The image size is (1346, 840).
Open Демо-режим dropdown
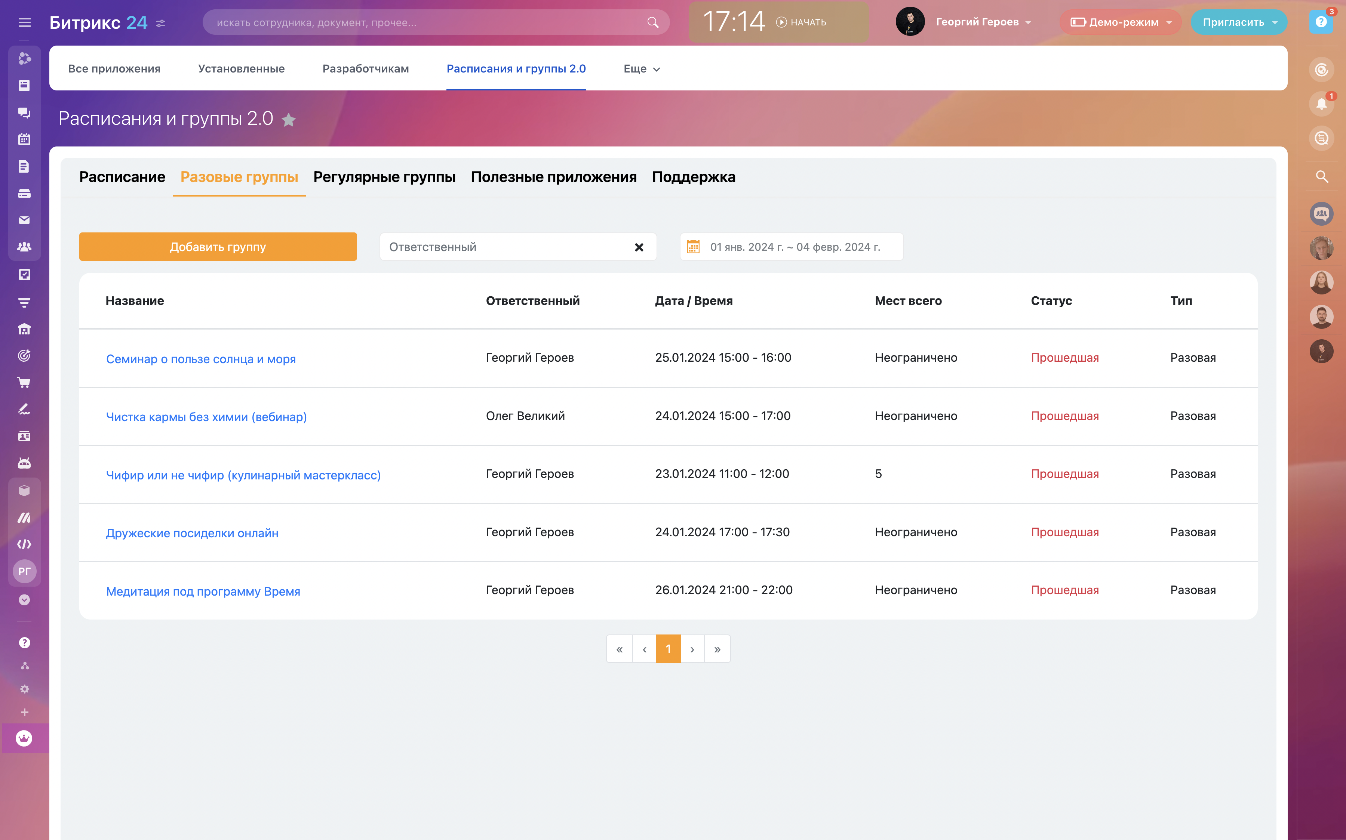pyautogui.click(x=1121, y=22)
